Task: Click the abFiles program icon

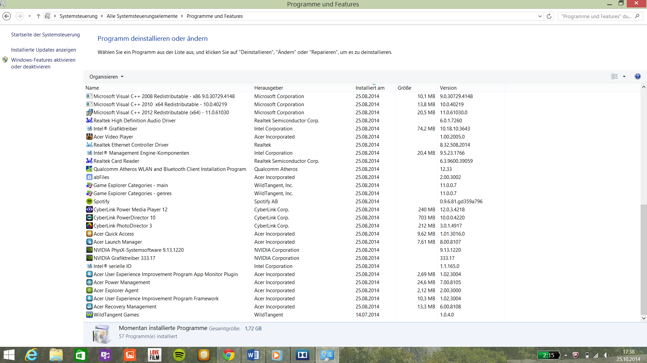Action: 89,177
